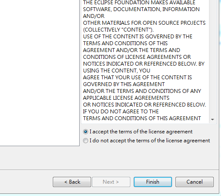This screenshot has width=221, height=196.
Task: Click the label 'I do not accept the terms'
Action: 150,141
